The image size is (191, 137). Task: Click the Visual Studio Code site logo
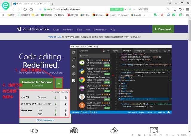[x=33, y=29]
